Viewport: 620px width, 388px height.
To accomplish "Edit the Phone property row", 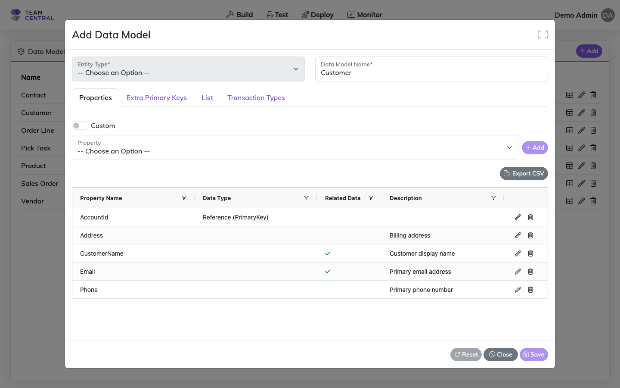I will pyautogui.click(x=518, y=290).
